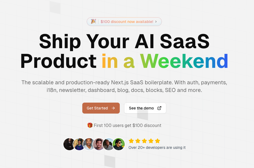Click the external link icon beside See the demo
The image size is (254, 168).
pos(159,108)
